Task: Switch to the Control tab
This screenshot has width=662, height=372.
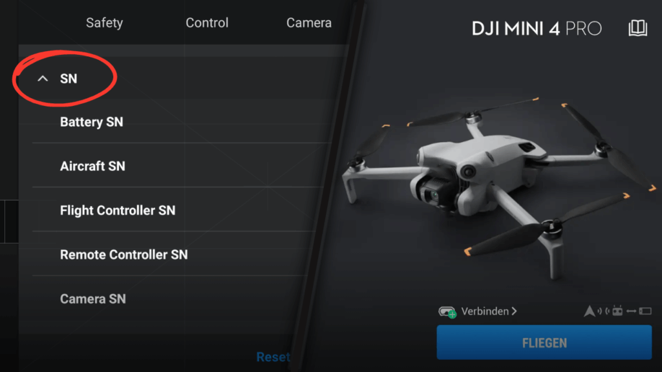Action: coord(207,23)
